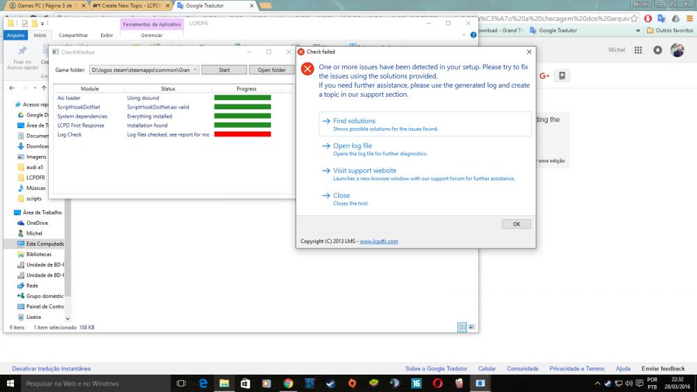The height and width of the screenshot is (392, 697).
Task: Click the phrasebook star icon
Action: [562, 76]
